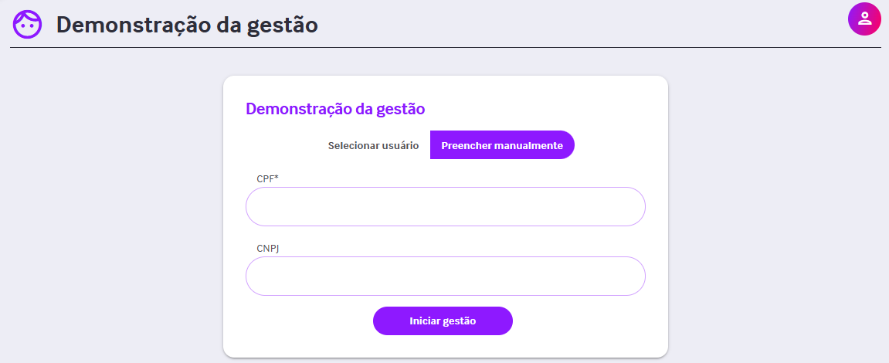Click the word Demonstração in the purple card heading
The width and height of the screenshot is (889, 363).
[x=299, y=109]
